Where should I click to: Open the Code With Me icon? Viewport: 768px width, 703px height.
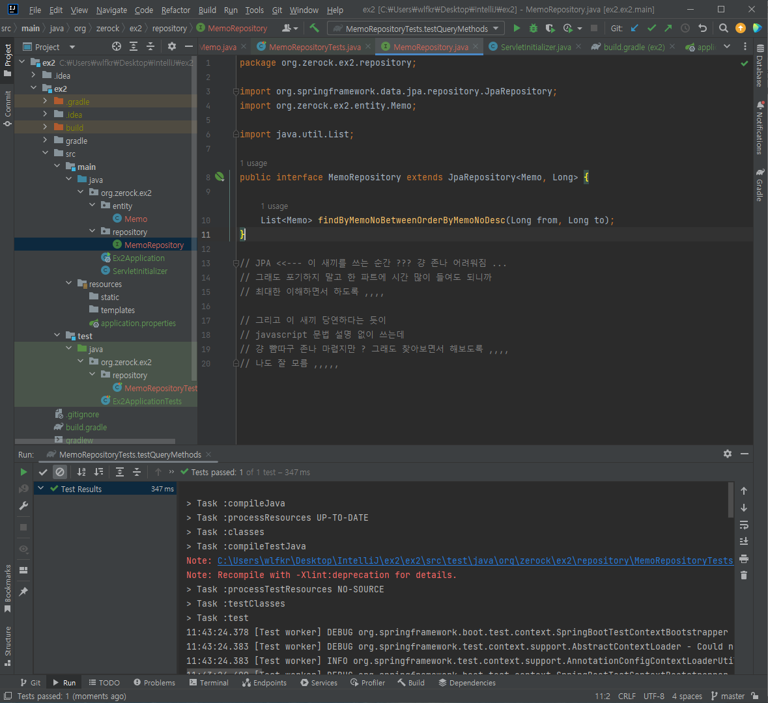pyautogui.click(x=289, y=29)
